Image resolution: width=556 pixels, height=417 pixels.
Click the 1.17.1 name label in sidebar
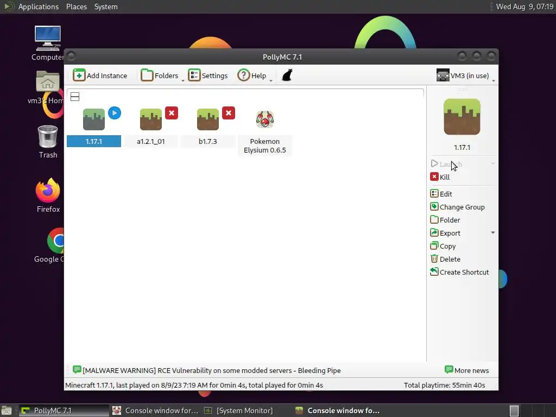point(462,148)
